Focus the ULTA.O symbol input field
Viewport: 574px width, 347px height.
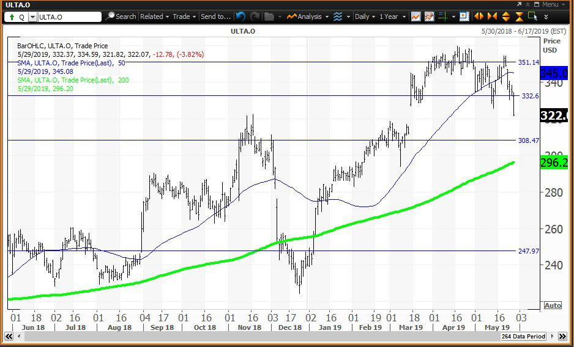tap(69, 17)
